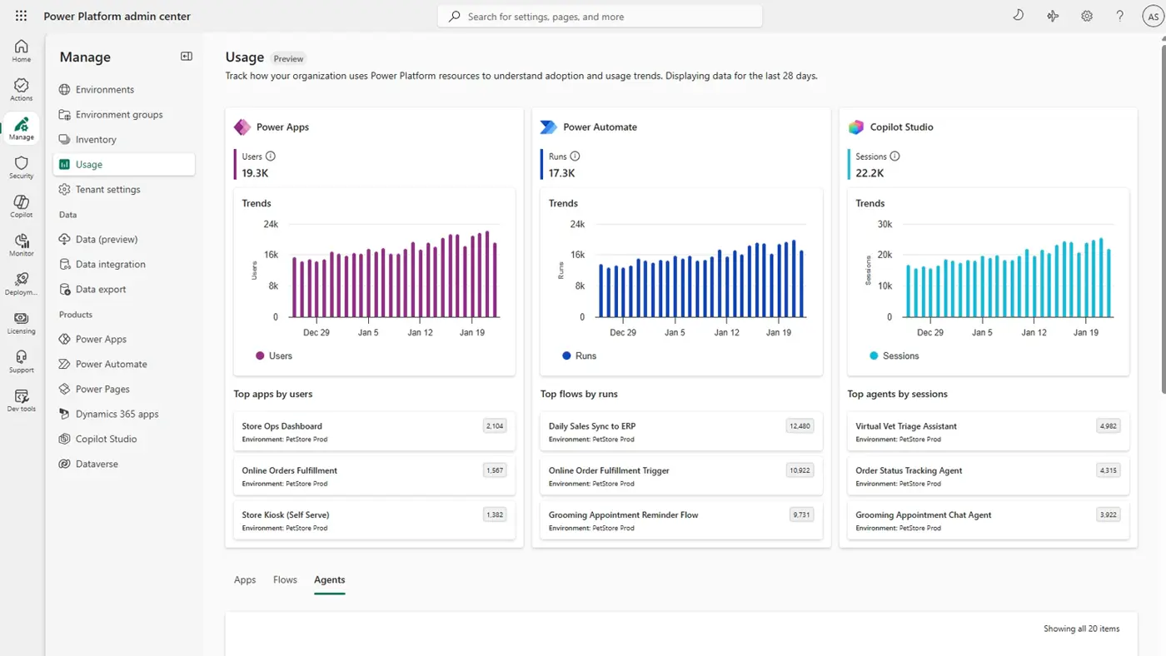Open Deployment in the left rail
Screen dimensions: 1166x656
point(22,284)
